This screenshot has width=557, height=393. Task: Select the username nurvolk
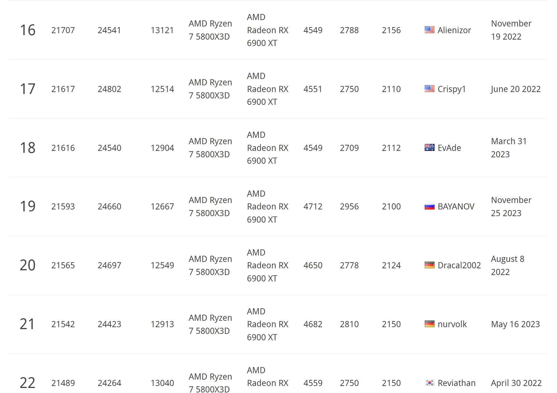[452, 324]
